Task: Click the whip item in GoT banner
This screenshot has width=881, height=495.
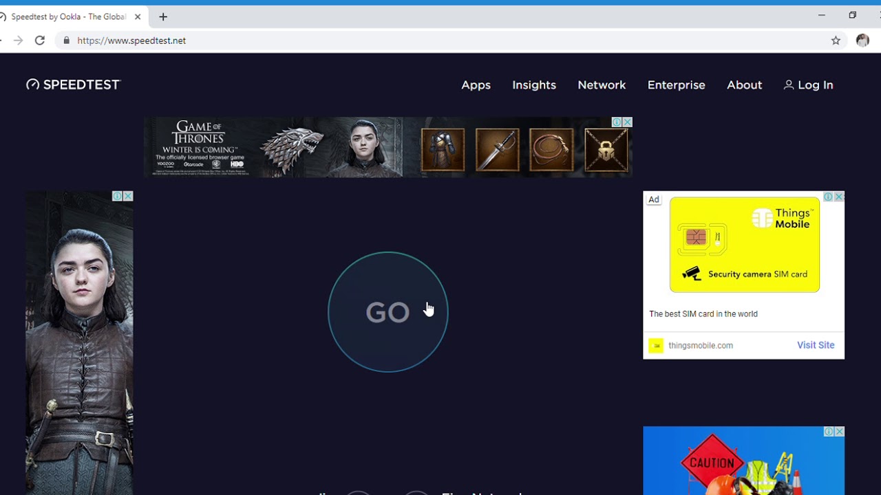Action: coord(551,149)
